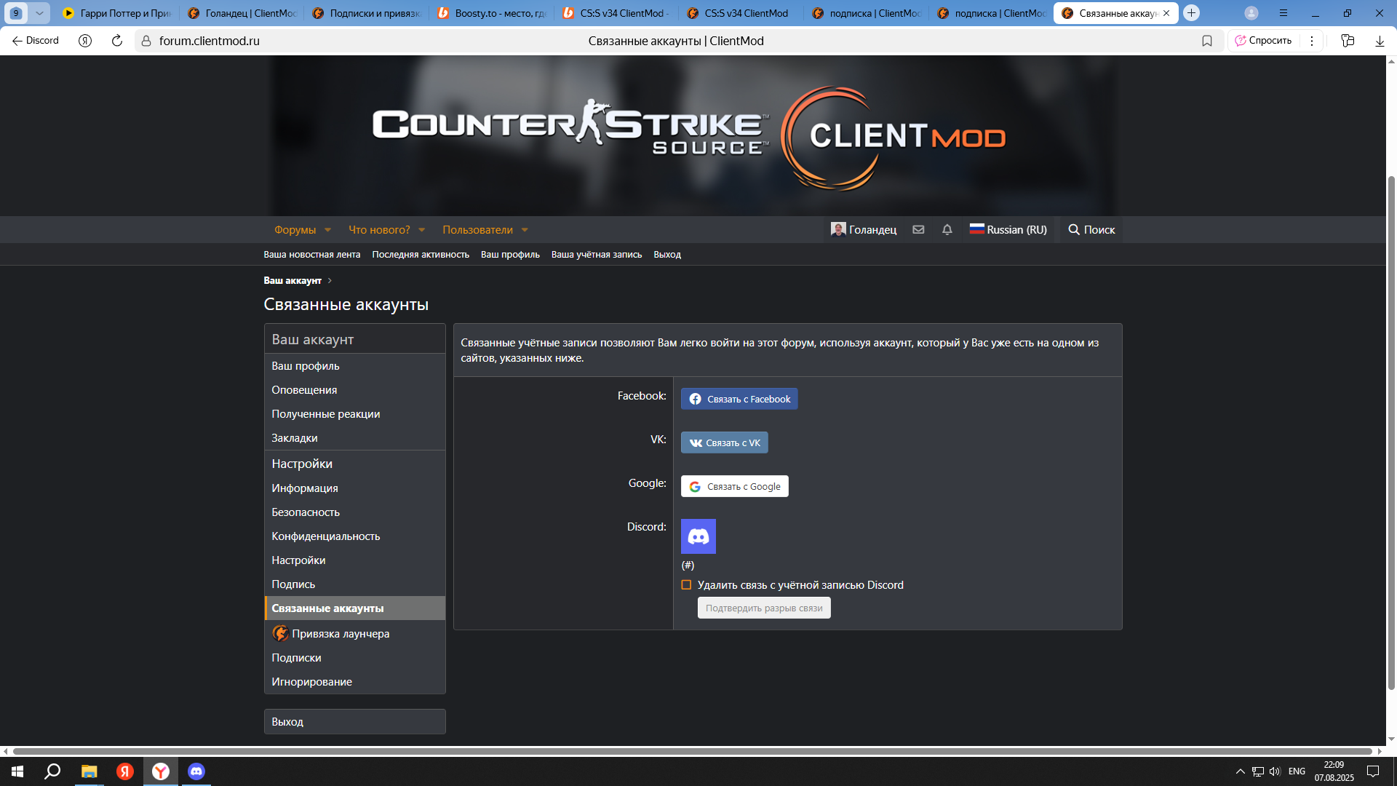Open the Безопасность sidebar item
Screen dimensions: 1397x786
306,512
